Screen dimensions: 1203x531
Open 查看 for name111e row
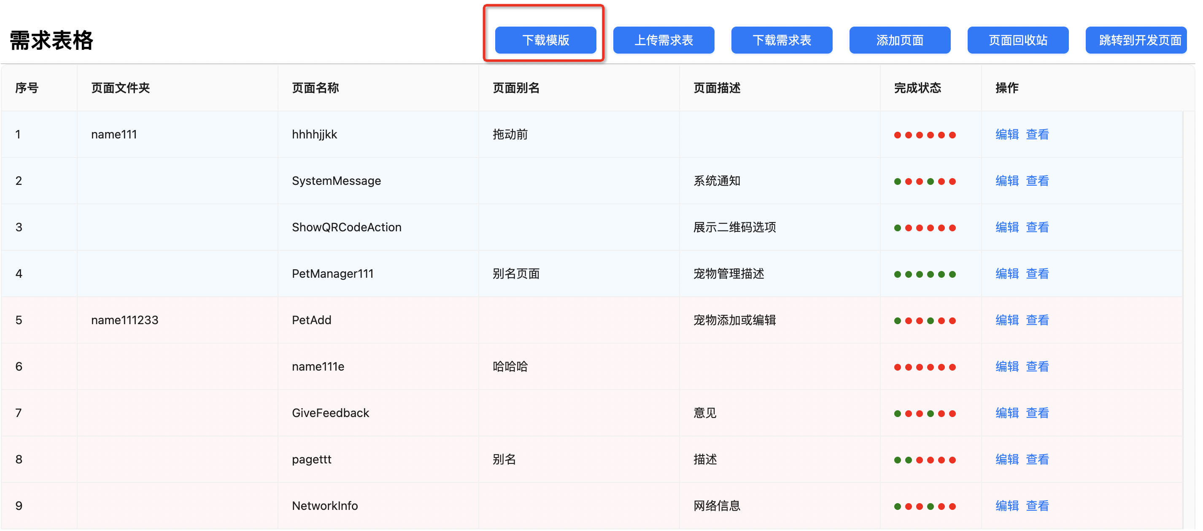(1037, 366)
